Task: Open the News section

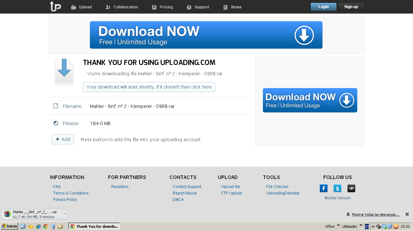Action: click(x=232, y=7)
